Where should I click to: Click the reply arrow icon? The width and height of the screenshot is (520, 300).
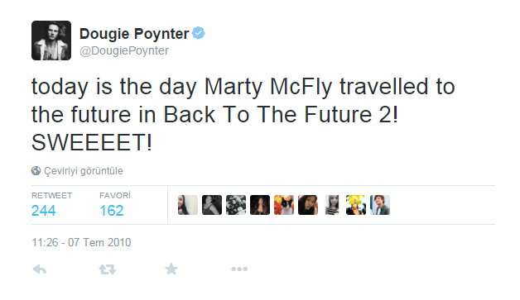coord(40,269)
